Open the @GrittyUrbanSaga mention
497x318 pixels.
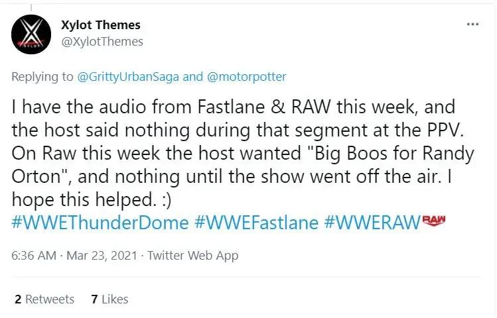coord(128,77)
